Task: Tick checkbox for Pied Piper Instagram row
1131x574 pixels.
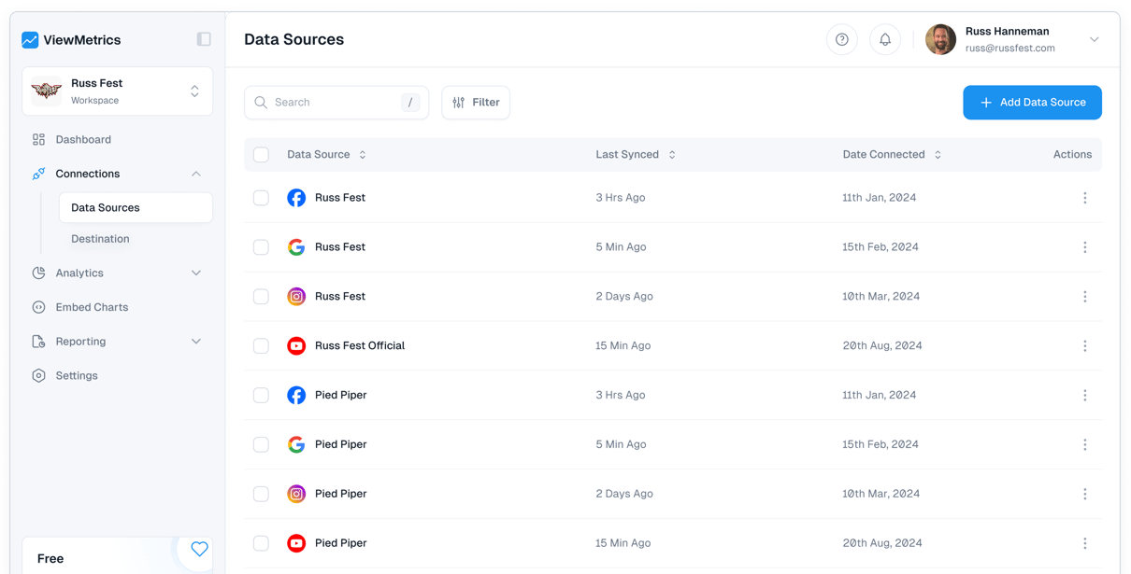Action: (x=261, y=494)
